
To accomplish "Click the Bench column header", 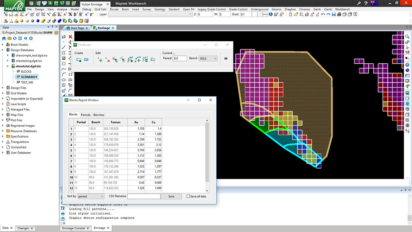I will coord(96,122).
